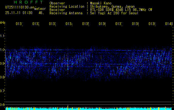Click the 0132 time marker
Screen dimensions: 174x110
[x=36, y=24]
